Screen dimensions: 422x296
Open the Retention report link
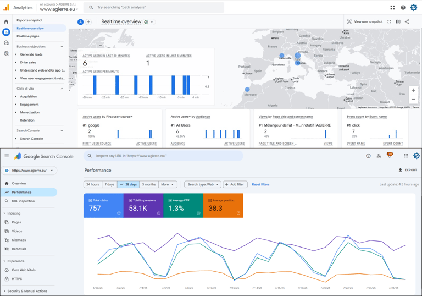(27, 120)
